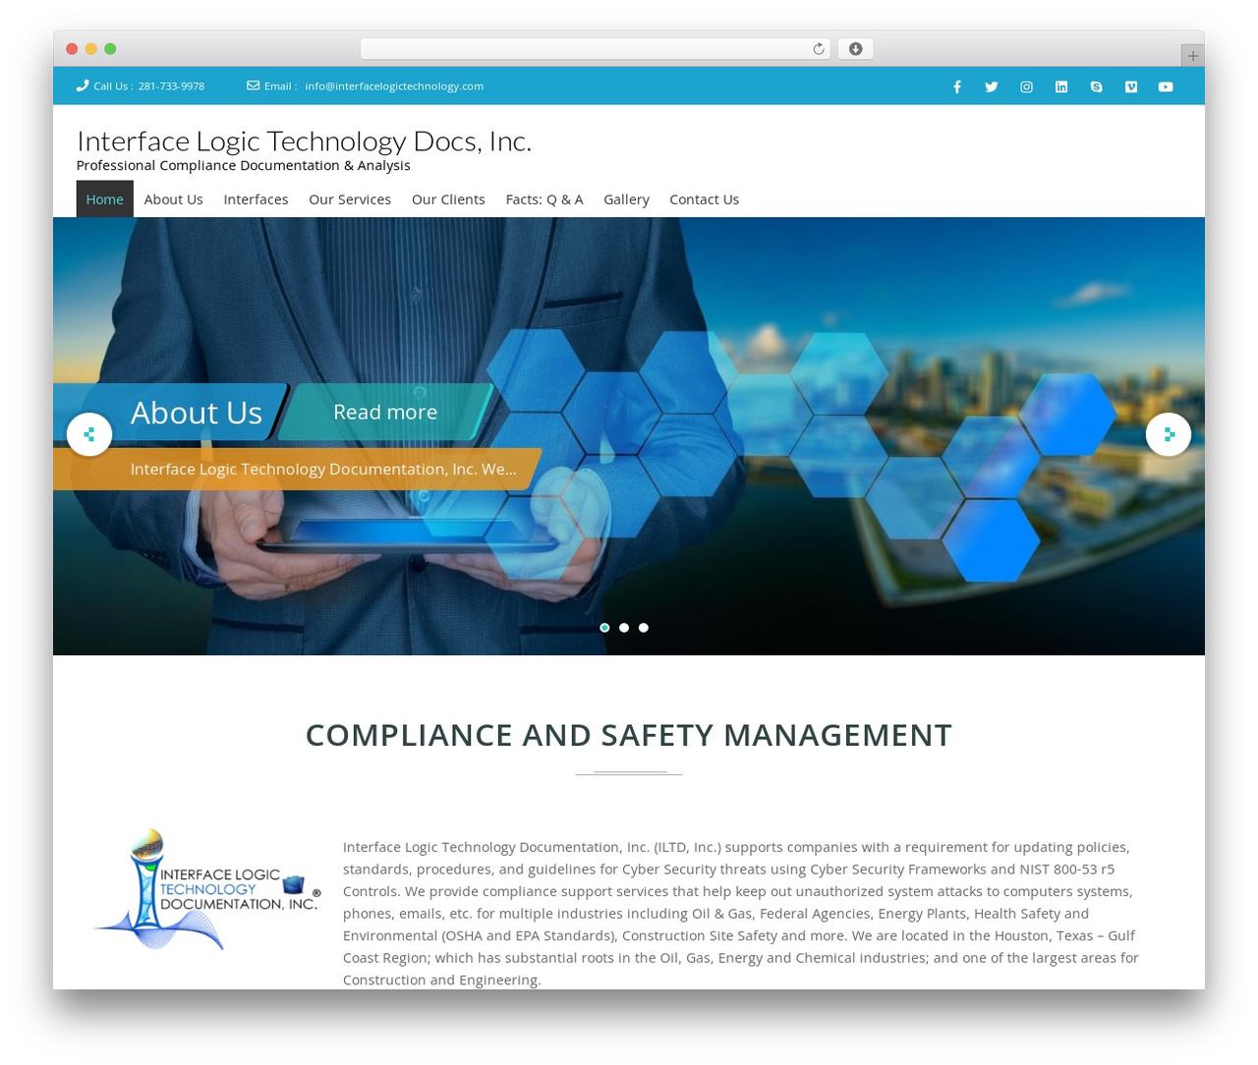Open the YouTube social icon
1258x1065 pixels.
1166,86
